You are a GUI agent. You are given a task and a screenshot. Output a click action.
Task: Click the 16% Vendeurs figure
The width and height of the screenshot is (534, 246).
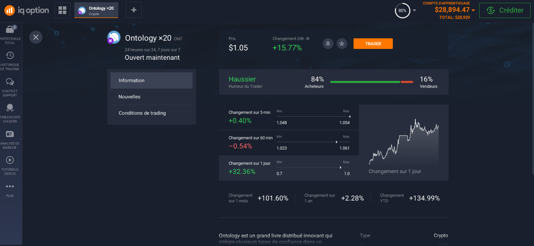426,79
